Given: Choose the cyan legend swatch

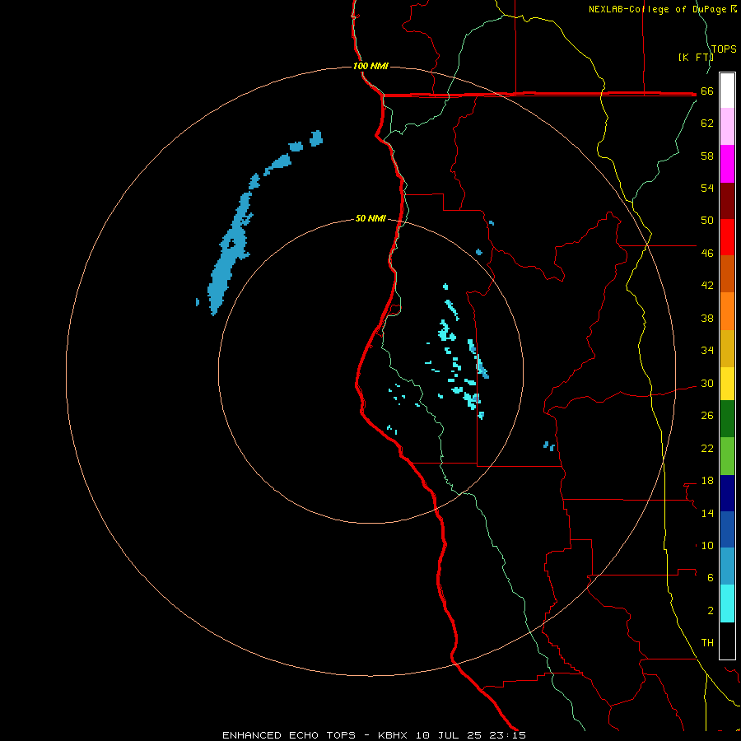Looking at the screenshot, I should pos(727,604).
